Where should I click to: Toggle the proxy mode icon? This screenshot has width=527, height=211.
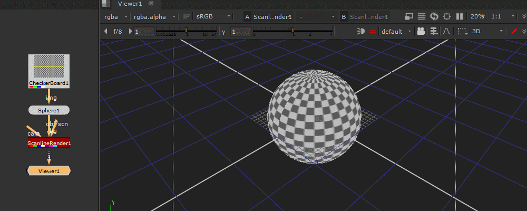click(409, 16)
